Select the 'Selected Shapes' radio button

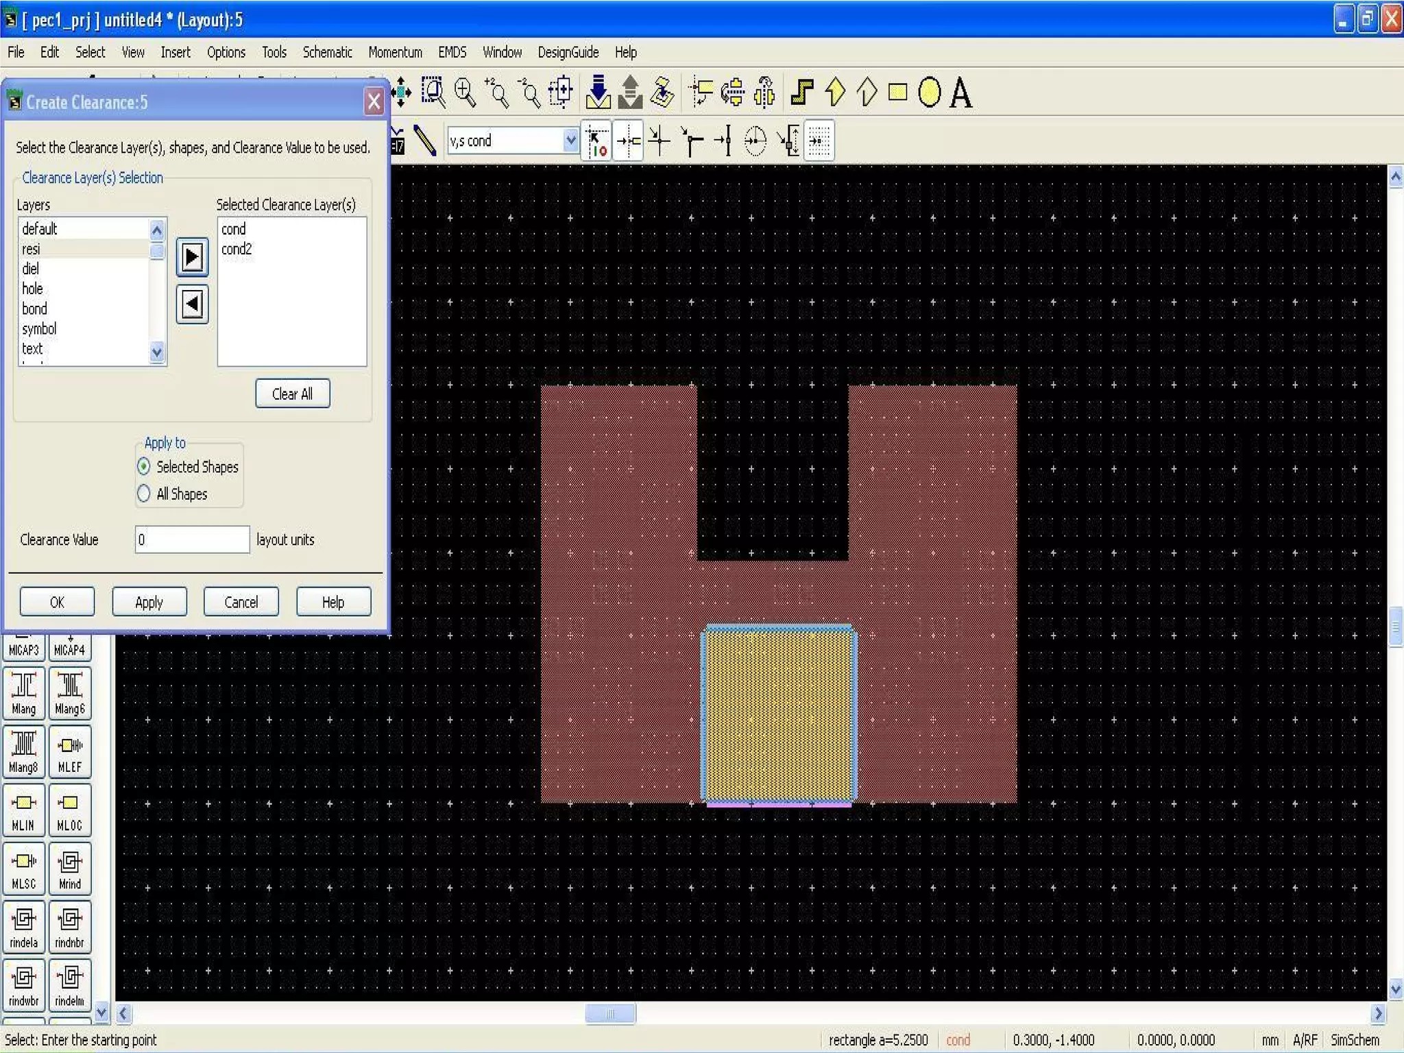pos(144,467)
